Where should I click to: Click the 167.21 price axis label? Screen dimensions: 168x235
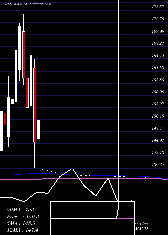click(x=158, y=43)
